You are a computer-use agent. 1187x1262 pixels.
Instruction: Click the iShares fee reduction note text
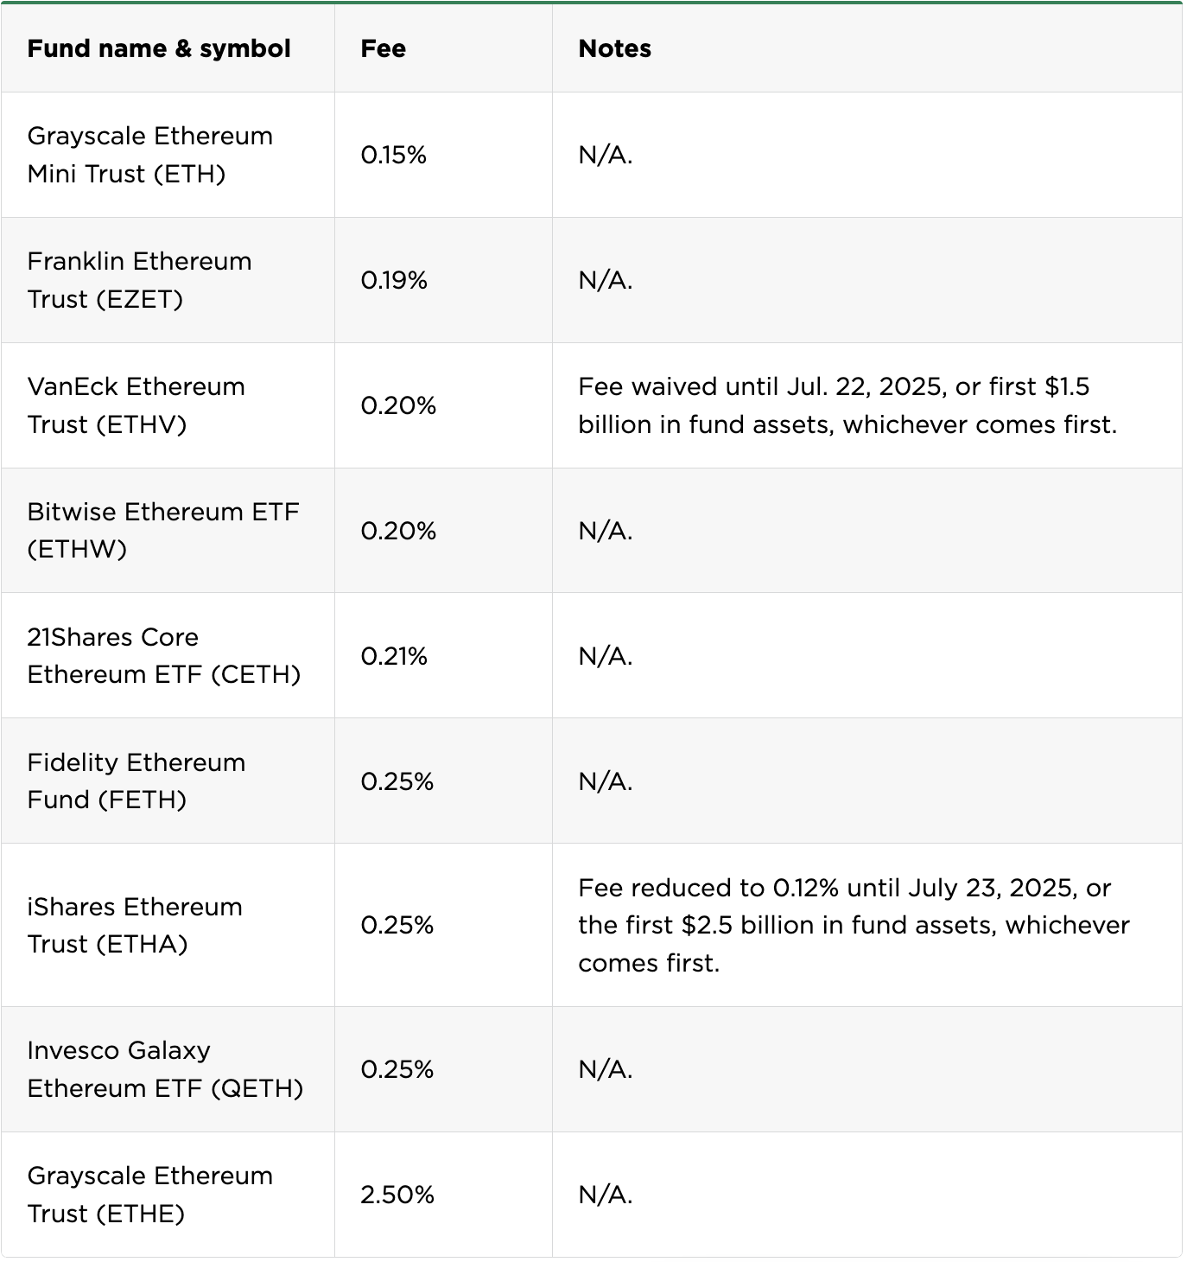click(x=854, y=925)
